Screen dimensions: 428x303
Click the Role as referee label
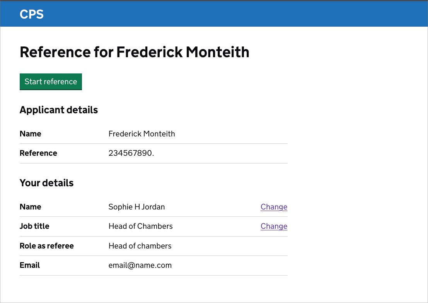[46, 246]
